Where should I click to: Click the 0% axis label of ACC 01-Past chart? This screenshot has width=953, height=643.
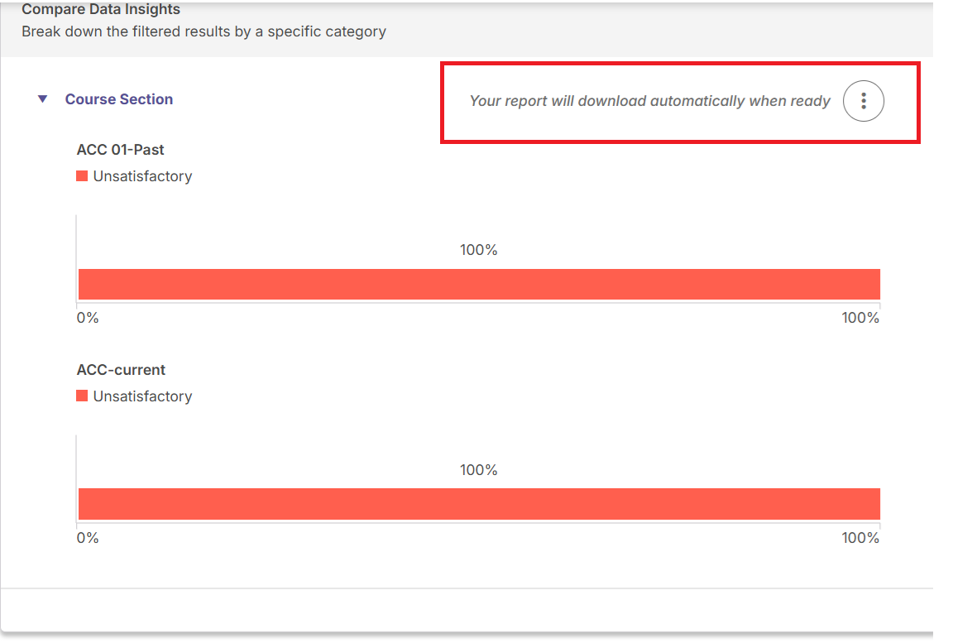(x=88, y=318)
